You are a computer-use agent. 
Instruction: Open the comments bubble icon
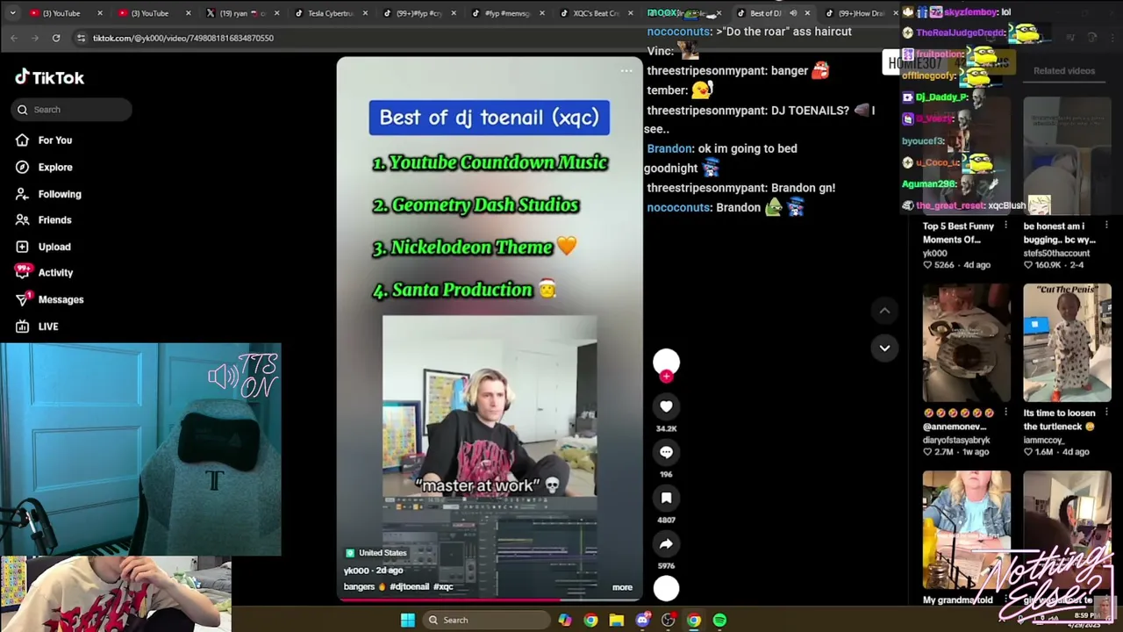(x=666, y=452)
